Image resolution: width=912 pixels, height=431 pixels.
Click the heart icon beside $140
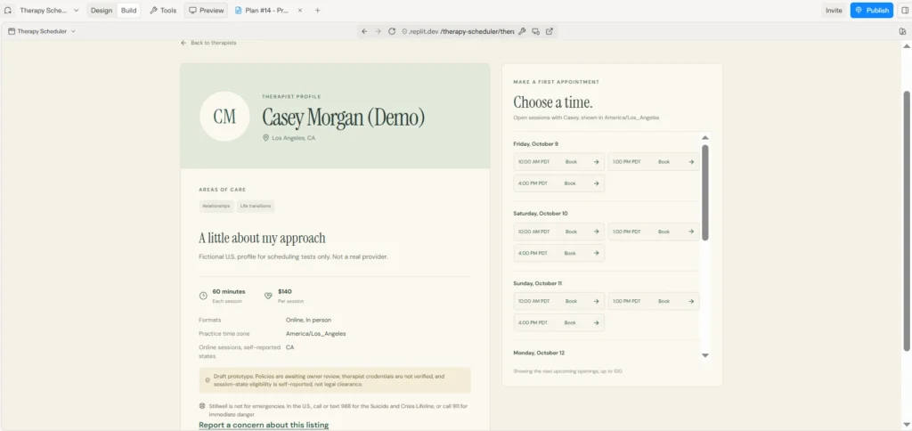click(x=268, y=296)
